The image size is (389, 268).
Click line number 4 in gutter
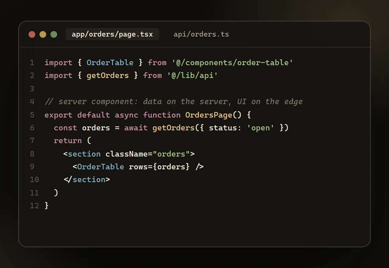tap(32, 102)
